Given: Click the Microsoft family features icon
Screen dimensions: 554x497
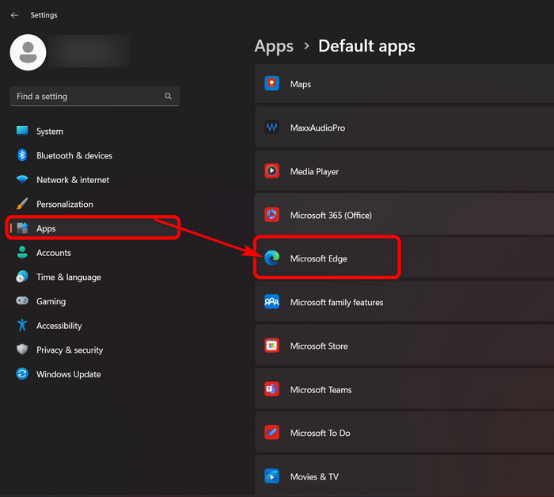Looking at the screenshot, I should point(271,302).
